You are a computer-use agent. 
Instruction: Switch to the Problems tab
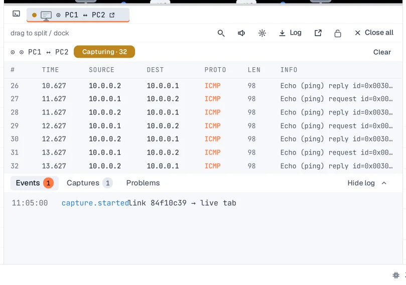[x=143, y=183]
